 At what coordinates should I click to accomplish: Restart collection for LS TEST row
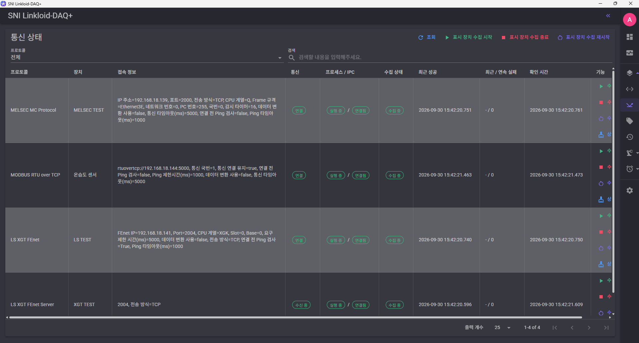[601, 248]
